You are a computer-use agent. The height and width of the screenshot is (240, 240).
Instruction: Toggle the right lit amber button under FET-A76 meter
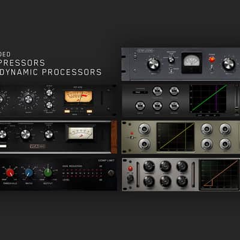[x=89, y=111]
